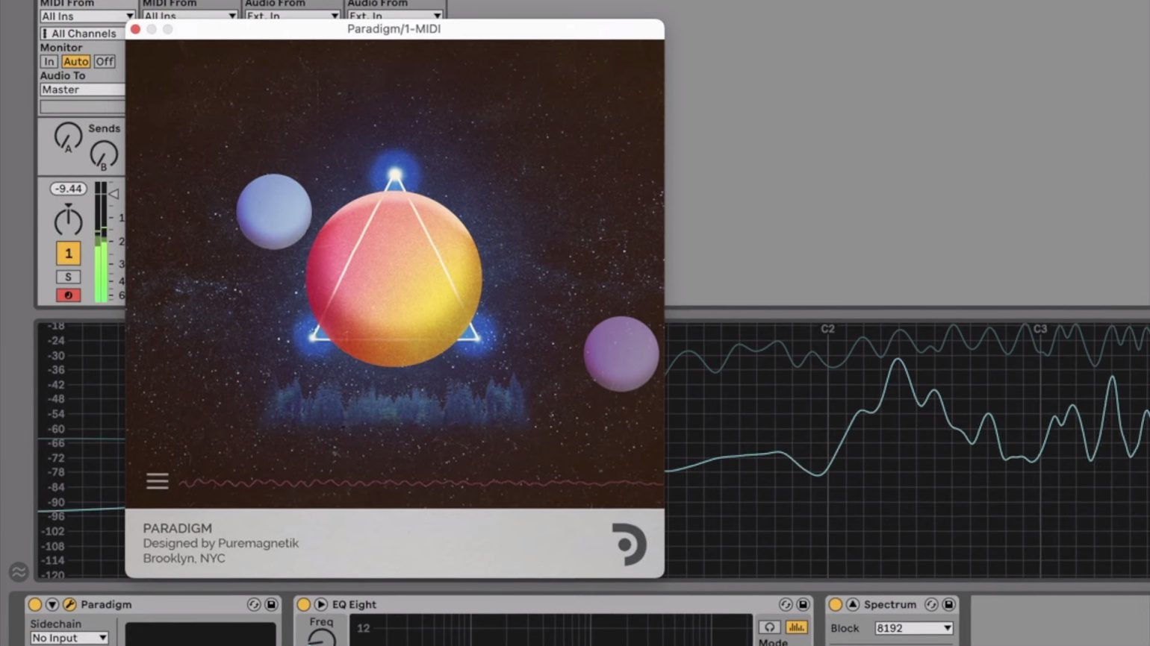This screenshot has height=646, width=1150.
Task: Open the All Channels dropdown
Action: (82, 34)
